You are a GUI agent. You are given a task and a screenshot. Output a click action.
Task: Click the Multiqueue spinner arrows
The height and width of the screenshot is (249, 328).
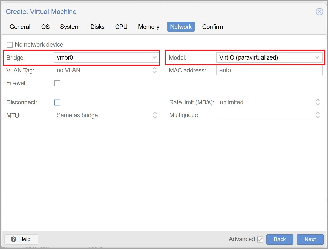tap(318, 115)
